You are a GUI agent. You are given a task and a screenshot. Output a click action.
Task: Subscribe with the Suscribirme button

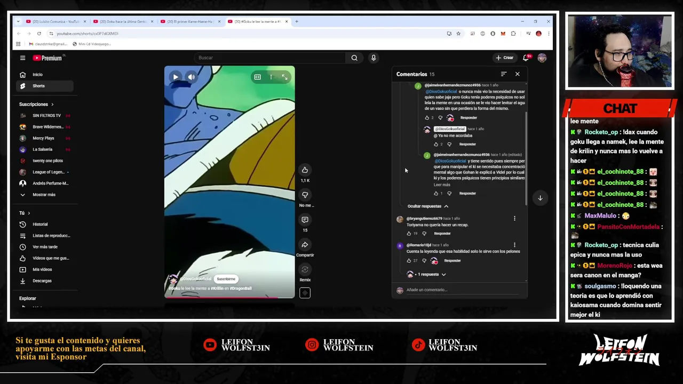[x=226, y=279]
